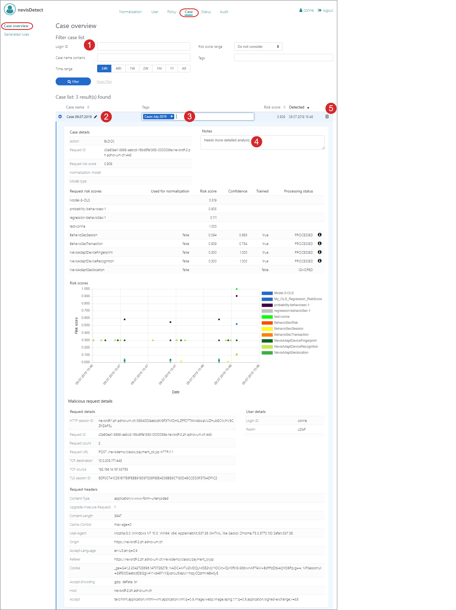Show info for NevisAdaptDeviceFingerprint row

click(x=319, y=252)
